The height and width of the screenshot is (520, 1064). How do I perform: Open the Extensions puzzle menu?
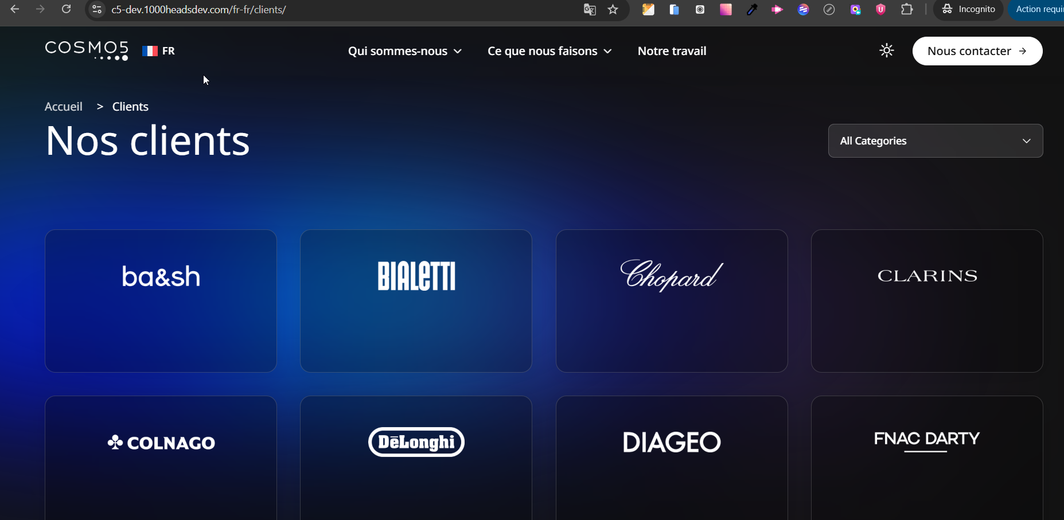pyautogui.click(x=907, y=10)
